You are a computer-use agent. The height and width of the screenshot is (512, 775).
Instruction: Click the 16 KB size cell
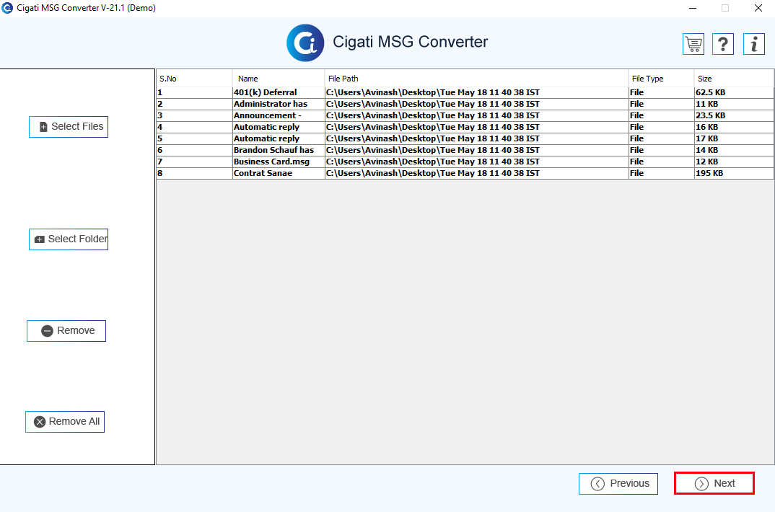[x=734, y=127]
